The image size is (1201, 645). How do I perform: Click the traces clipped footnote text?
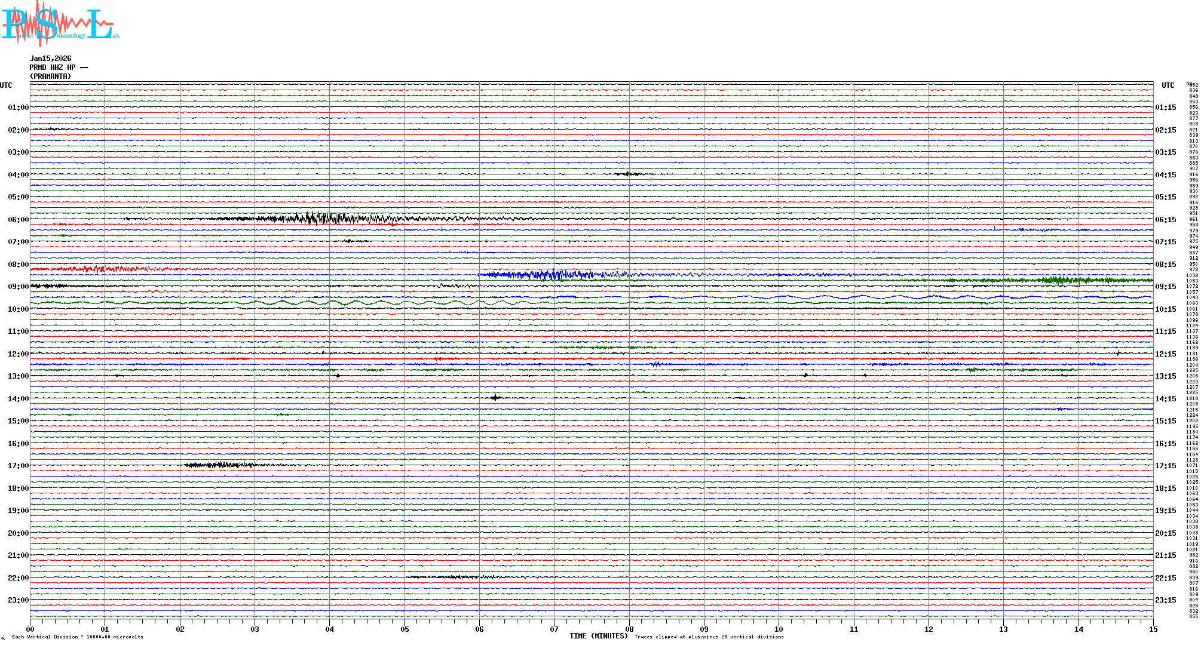coord(709,637)
